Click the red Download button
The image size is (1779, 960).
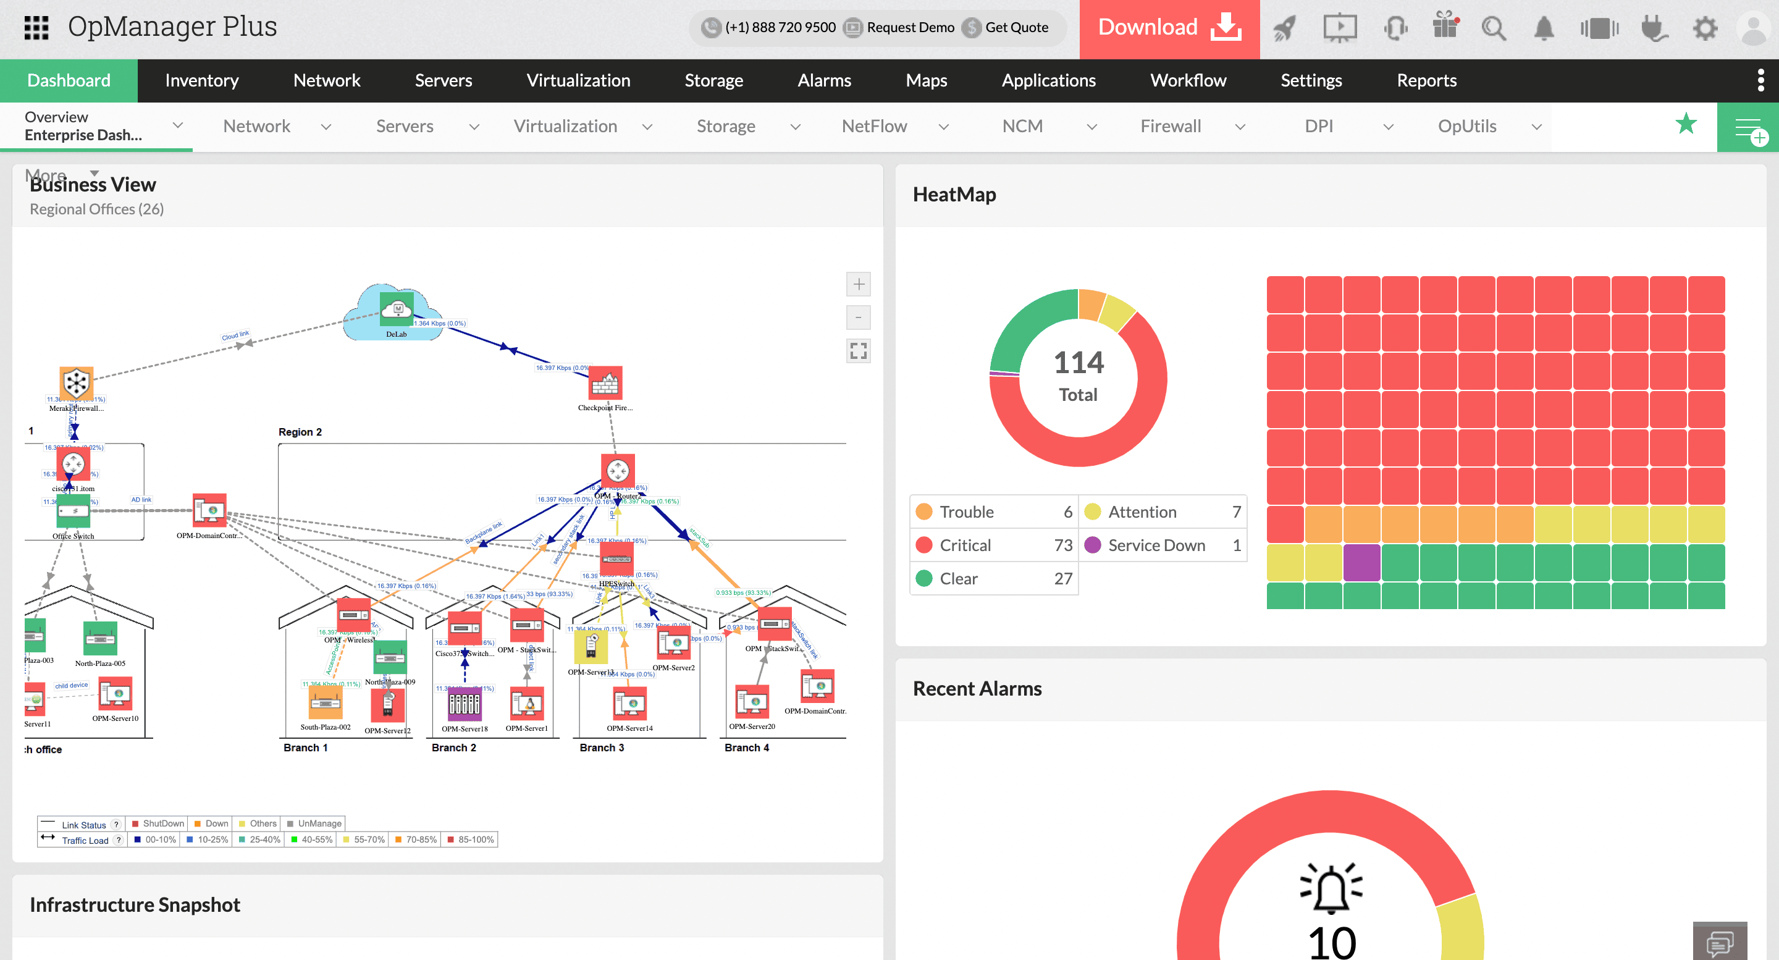[x=1169, y=28]
